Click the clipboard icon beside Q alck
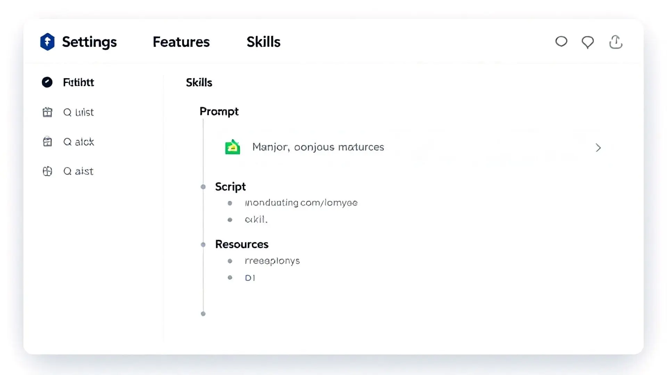Image resolution: width=667 pixels, height=375 pixels. click(x=47, y=142)
